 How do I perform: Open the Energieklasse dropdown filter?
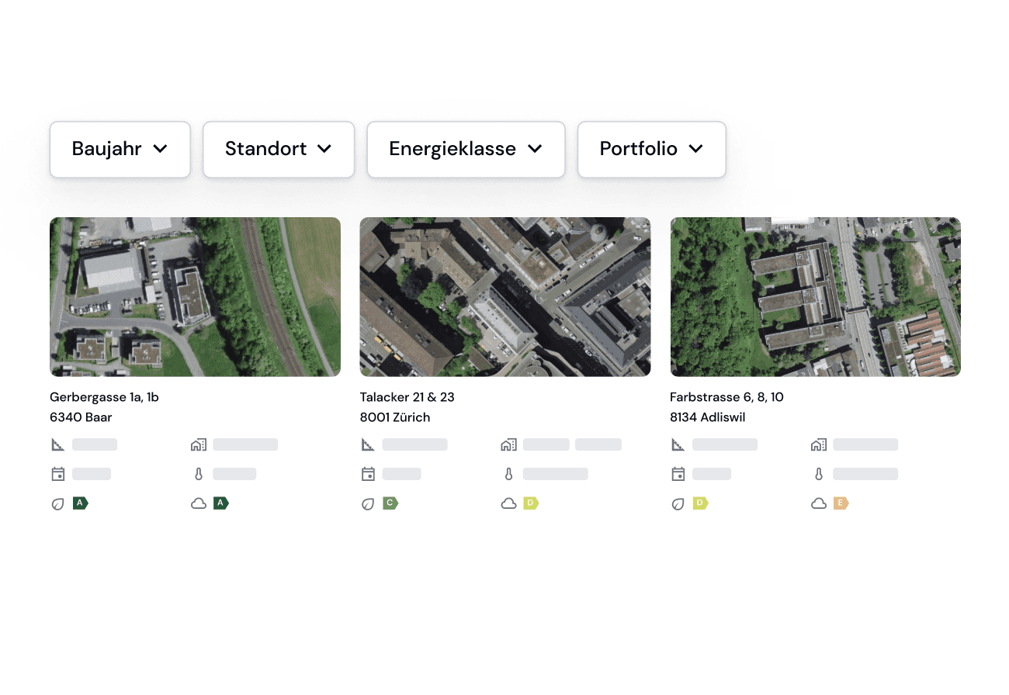pyautogui.click(x=466, y=149)
